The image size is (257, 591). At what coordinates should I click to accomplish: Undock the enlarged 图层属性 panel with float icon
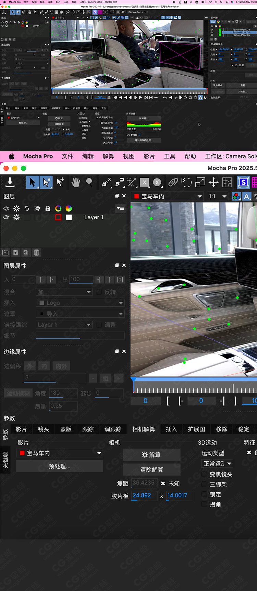tap(117, 265)
